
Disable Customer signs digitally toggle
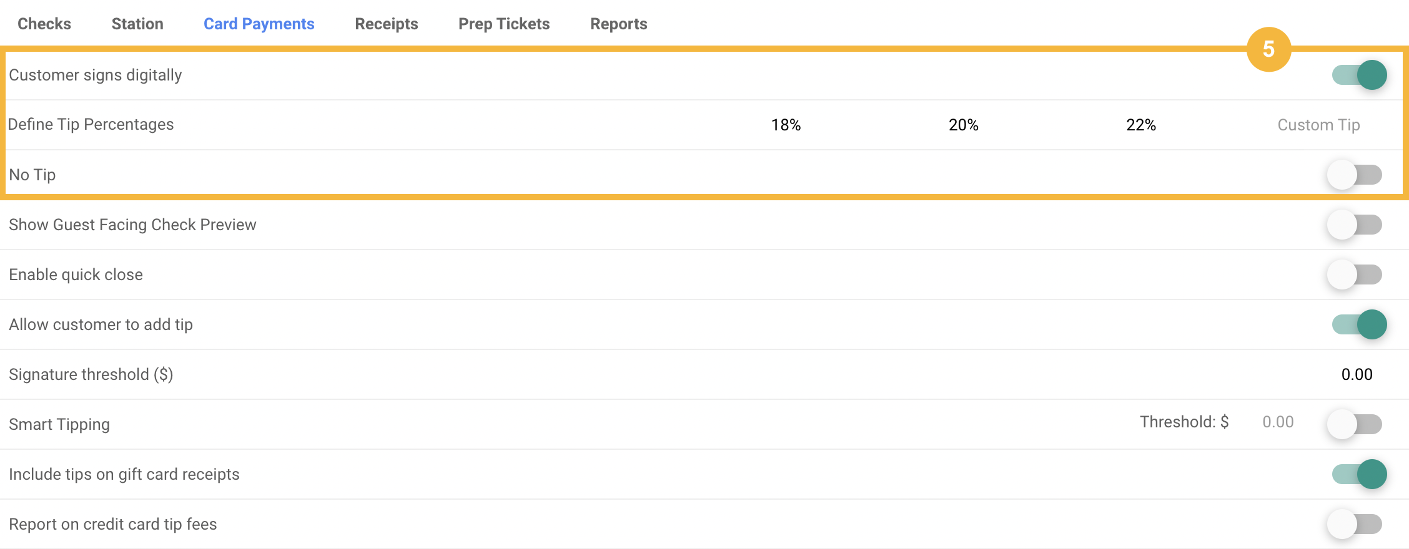[x=1359, y=75]
